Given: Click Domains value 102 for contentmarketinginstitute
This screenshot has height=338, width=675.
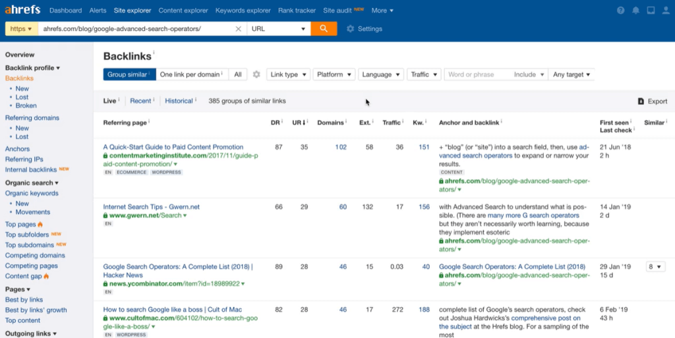Looking at the screenshot, I should (x=341, y=147).
